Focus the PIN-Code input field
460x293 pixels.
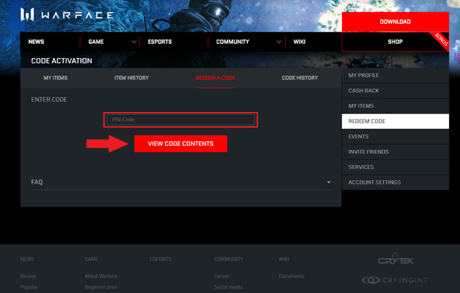pyautogui.click(x=180, y=120)
